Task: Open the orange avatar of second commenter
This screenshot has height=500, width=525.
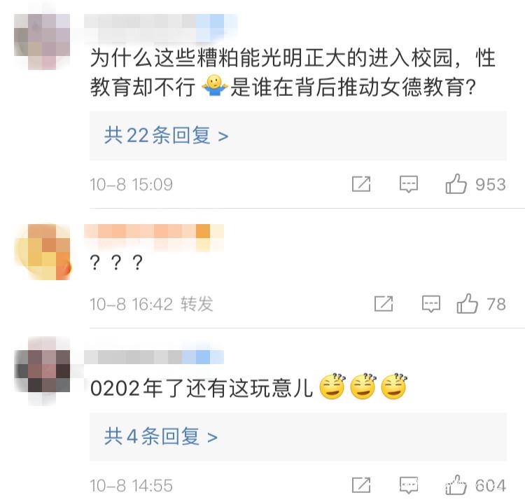Action: click(42, 252)
